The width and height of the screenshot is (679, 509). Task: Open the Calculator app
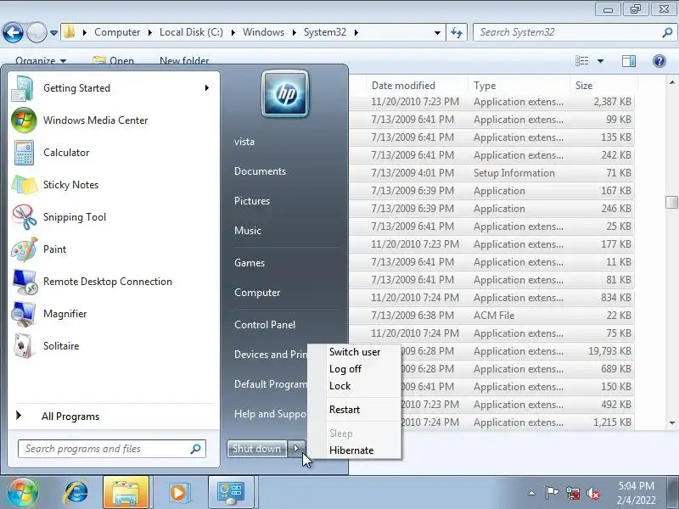tap(114, 153)
